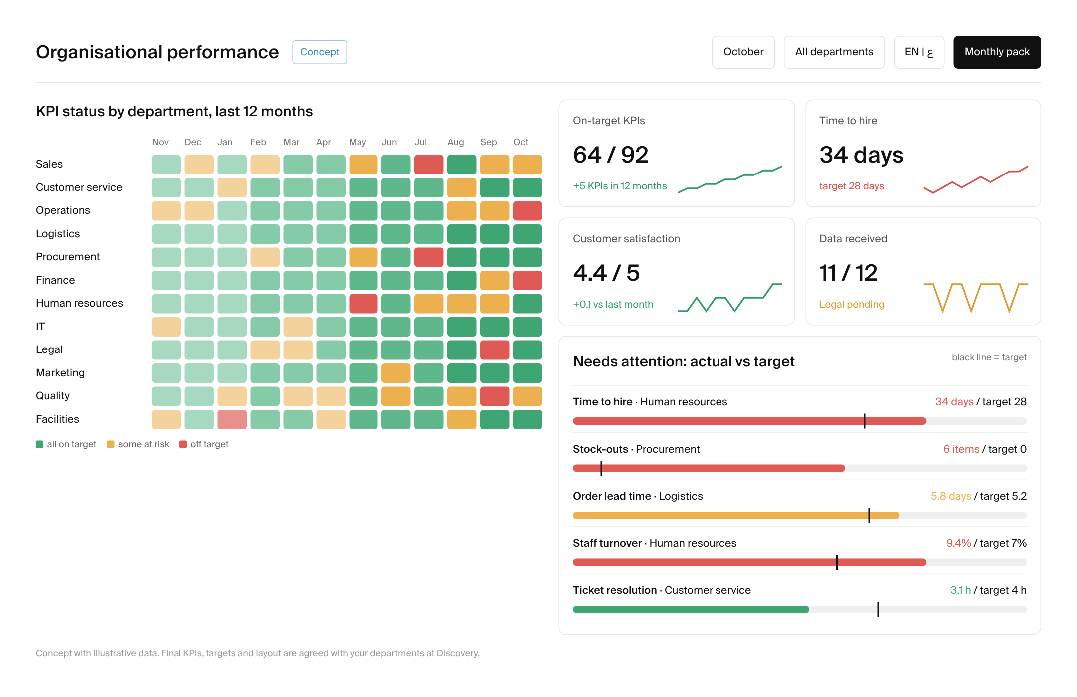Screen dimensions: 1077x697
Task: Click the Stock-outs Procurement progress bar
Action: pos(800,468)
